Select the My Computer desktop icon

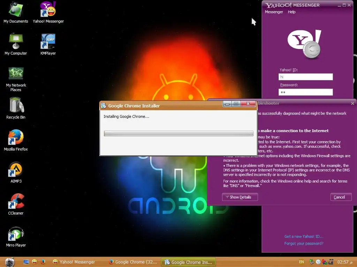pyautogui.click(x=16, y=44)
